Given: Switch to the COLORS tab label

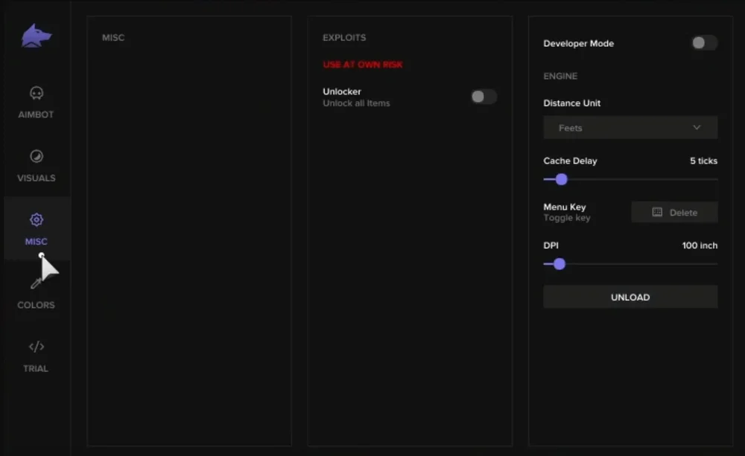Looking at the screenshot, I should point(36,305).
